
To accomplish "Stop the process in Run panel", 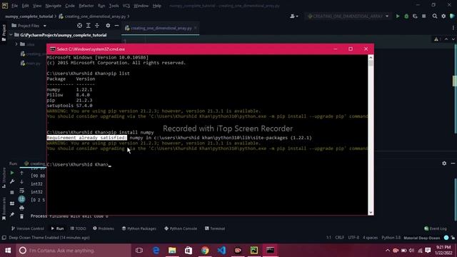I will 12,192.
